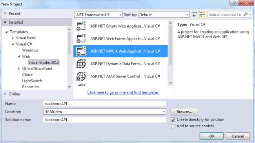
Task: Click the OK button
Action: (x=211, y=136)
